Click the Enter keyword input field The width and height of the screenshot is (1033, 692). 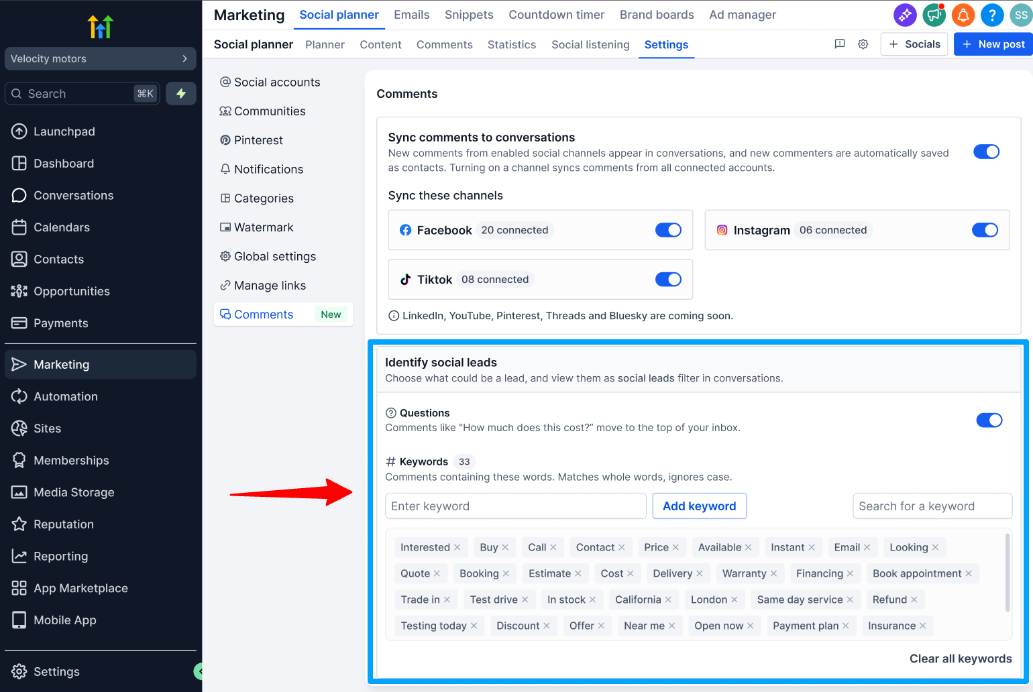pos(516,506)
